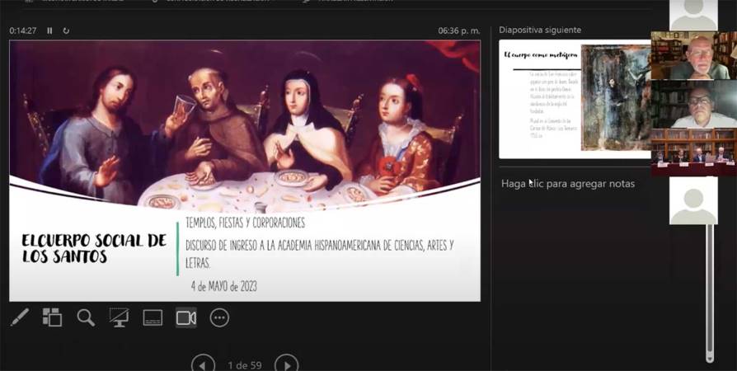Click the date '4 de MAYO de 2023' on slide
737x371 pixels.
click(x=223, y=286)
